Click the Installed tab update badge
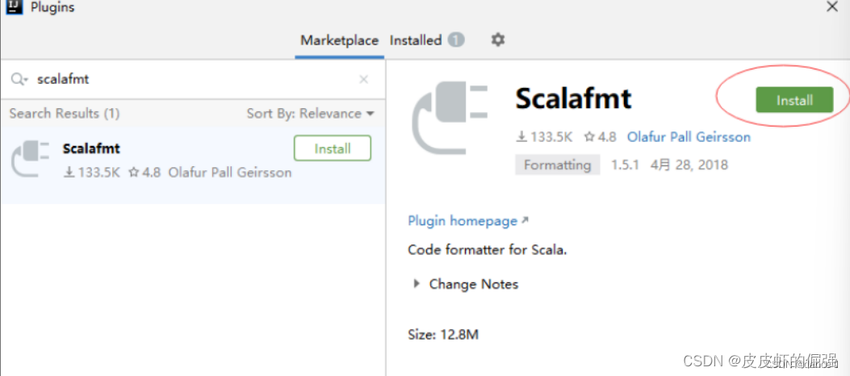This screenshot has height=376, width=850. pos(456,40)
